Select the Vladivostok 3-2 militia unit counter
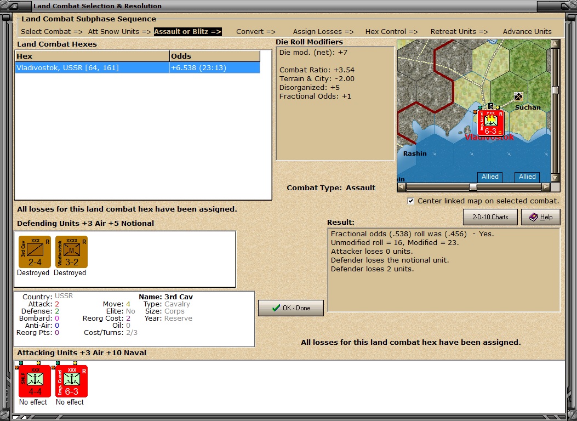The image size is (577, 421). [x=71, y=252]
